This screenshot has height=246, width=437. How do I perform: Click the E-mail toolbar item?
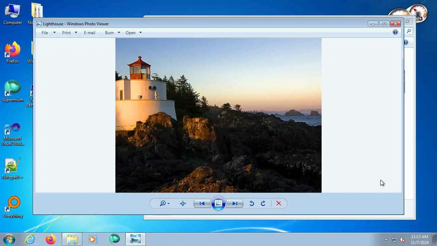pos(89,33)
